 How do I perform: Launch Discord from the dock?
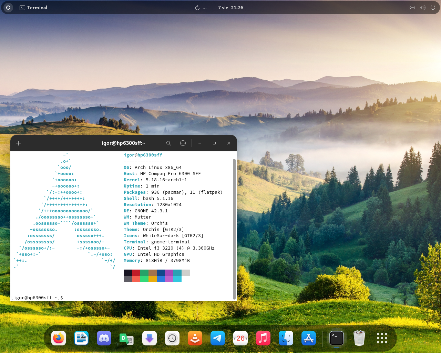pos(104,338)
